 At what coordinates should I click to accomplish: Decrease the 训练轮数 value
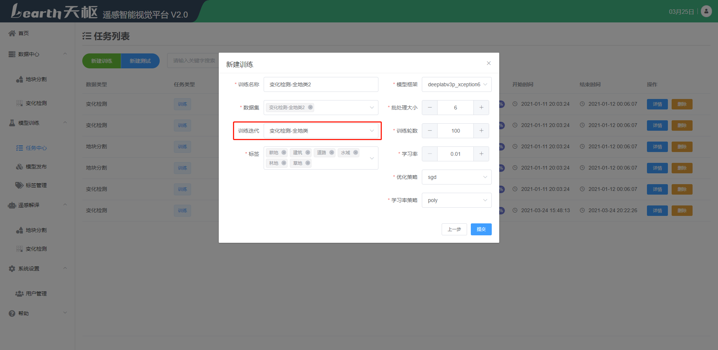430,131
